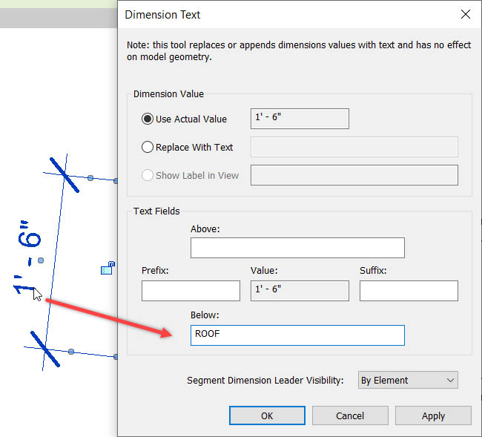Click the Value field under Text Fields
482x437 pixels.
click(300, 291)
